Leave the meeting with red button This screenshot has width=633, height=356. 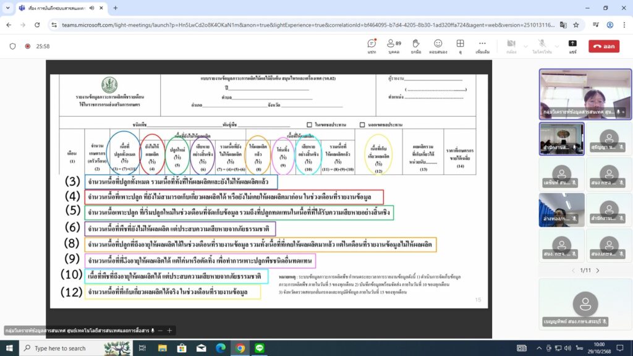point(604,46)
